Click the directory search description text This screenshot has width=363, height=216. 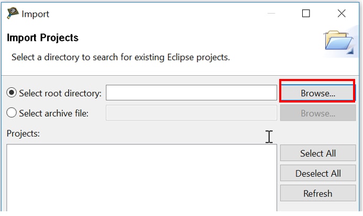coord(120,56)
